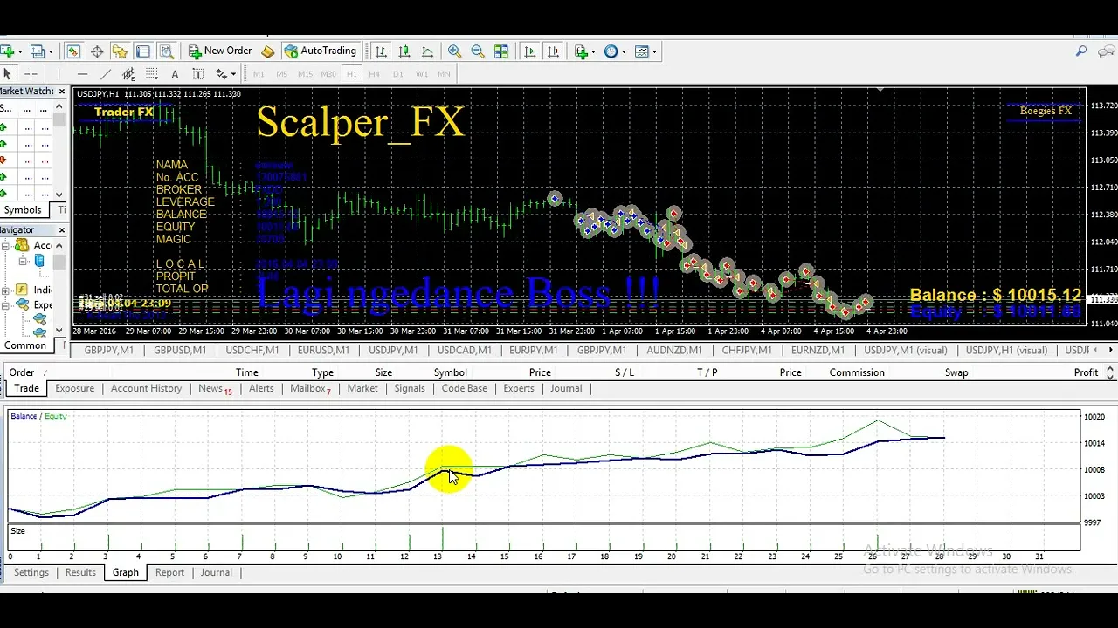Collapse the Expert Advisors tree node
Image resolution: width=1118 pixels, height=628 pixels.
pyautogui.click(x=6, y=305)
